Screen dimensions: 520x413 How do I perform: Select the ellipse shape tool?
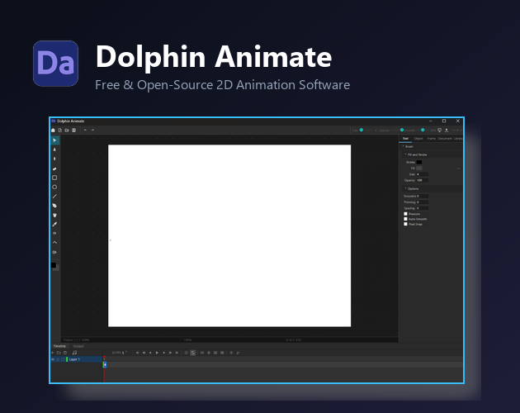click(54, 188)
